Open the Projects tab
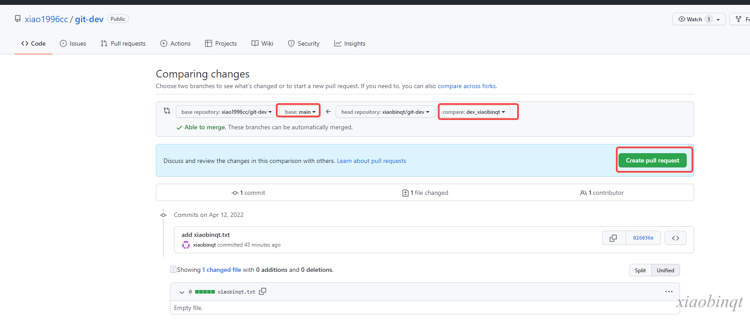This screenshot has height=321, width=750. 221,43
